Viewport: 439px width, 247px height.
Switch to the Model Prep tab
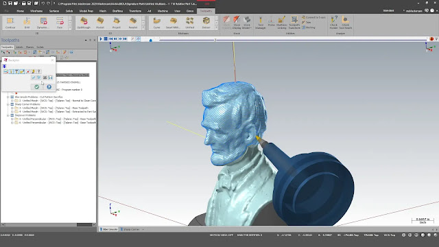click(86, 11)
